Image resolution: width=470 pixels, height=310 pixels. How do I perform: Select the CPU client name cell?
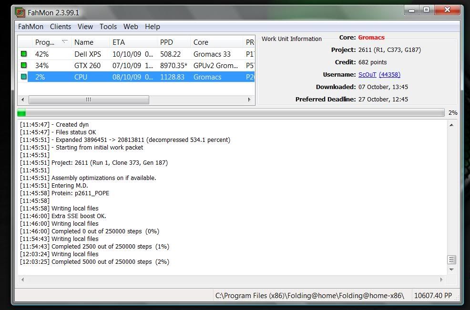tap(81, 77)
